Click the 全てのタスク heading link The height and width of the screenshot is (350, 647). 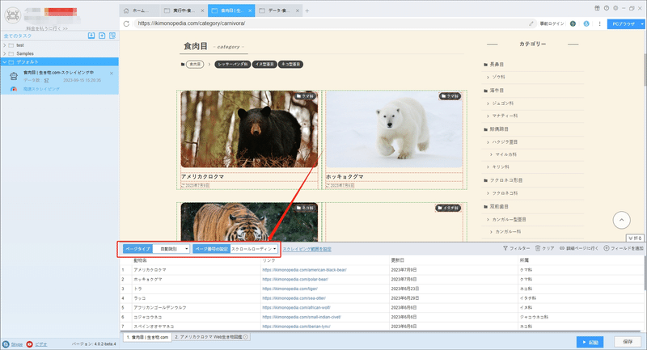(18, 36)
